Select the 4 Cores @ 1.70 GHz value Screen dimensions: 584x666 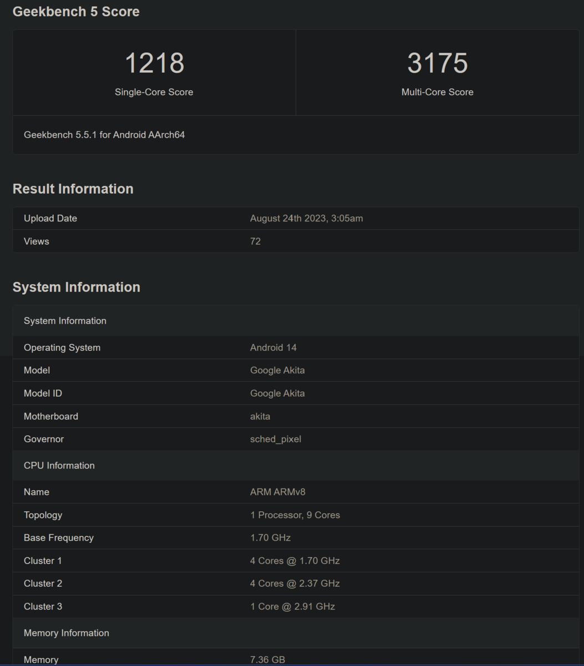pyautogui.click(x=295, y=561)
